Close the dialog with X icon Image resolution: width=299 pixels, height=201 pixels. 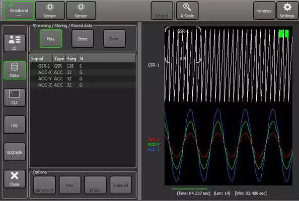click(15, 179)
